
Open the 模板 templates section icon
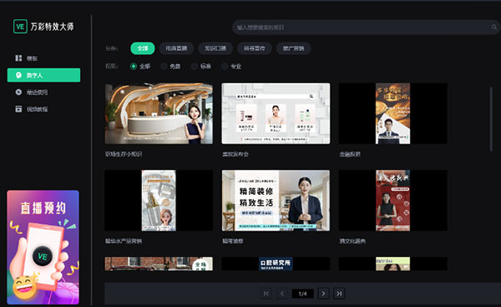pyautogui.click(x=18, y=58)
